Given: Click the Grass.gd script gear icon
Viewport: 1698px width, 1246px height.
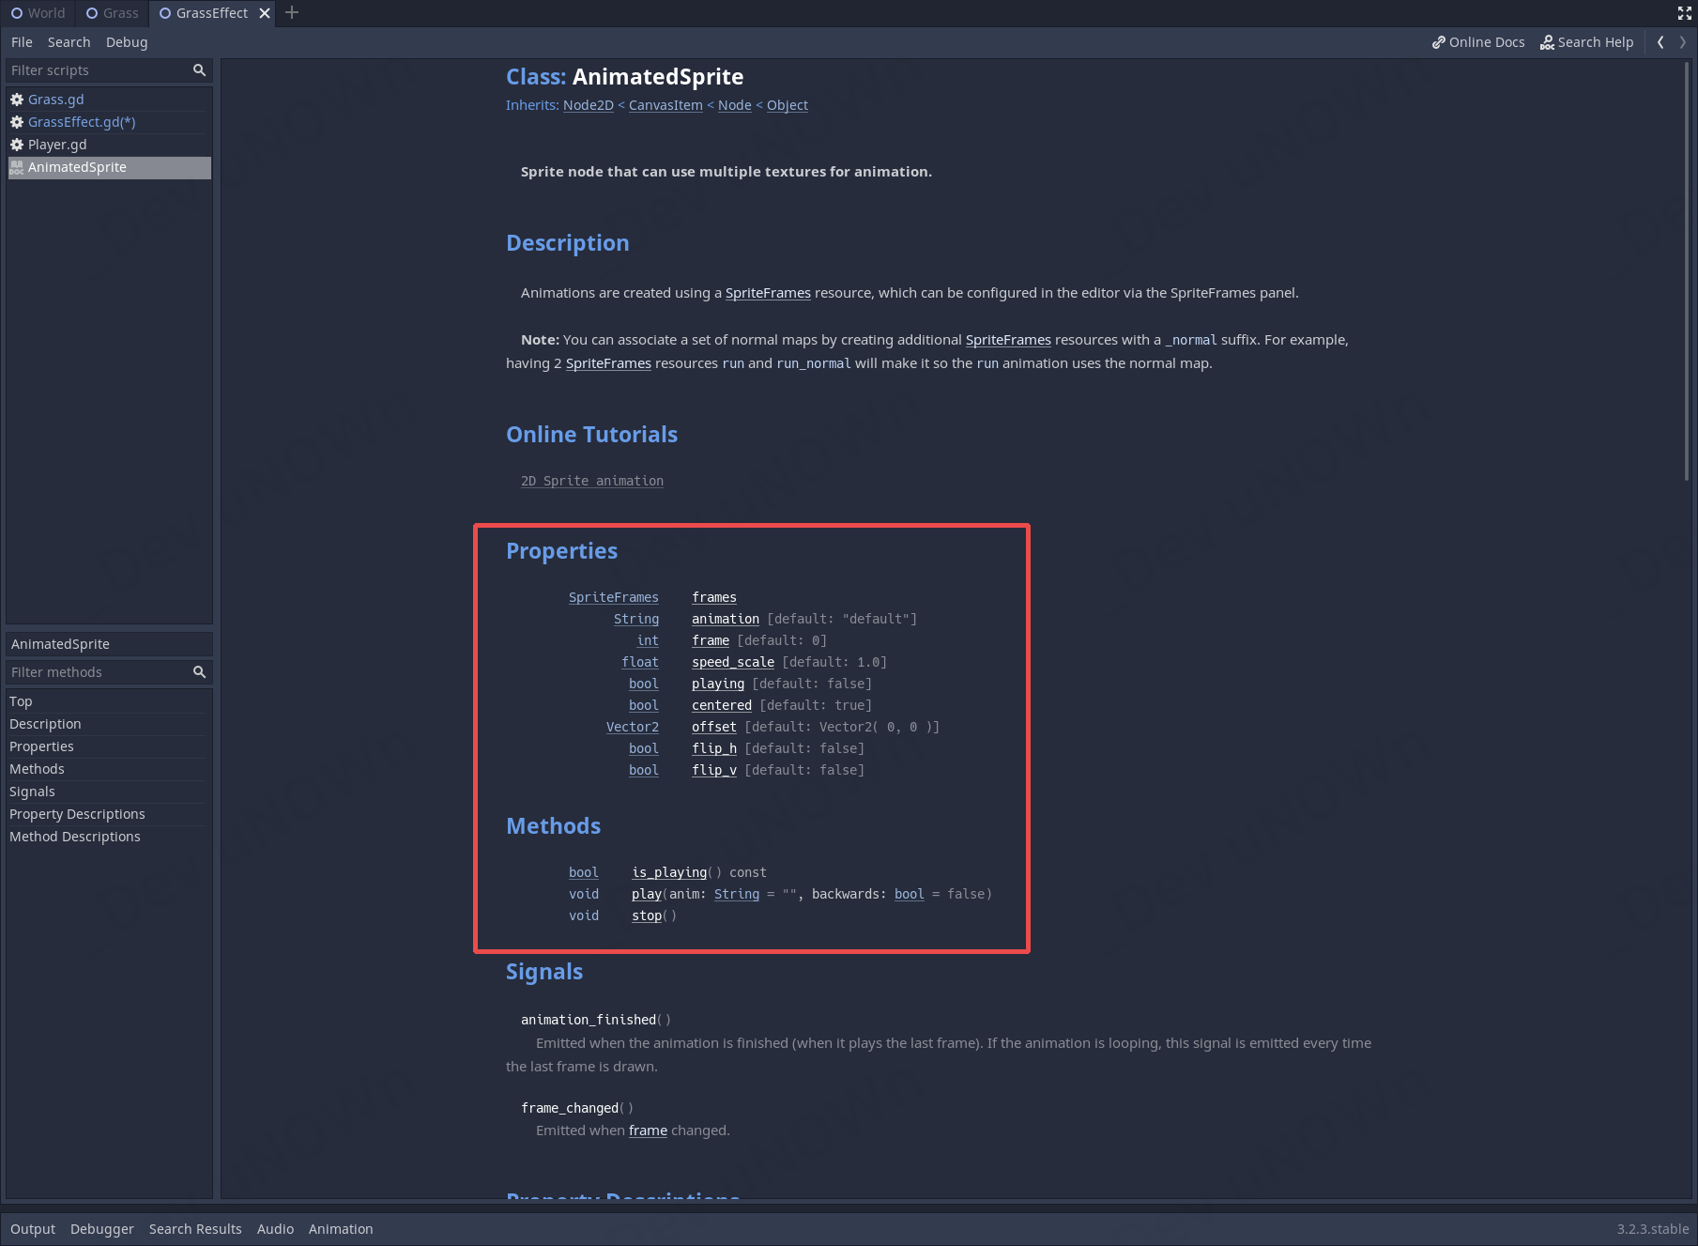Looking at the screenshot, I should click(x=17, y=100).
